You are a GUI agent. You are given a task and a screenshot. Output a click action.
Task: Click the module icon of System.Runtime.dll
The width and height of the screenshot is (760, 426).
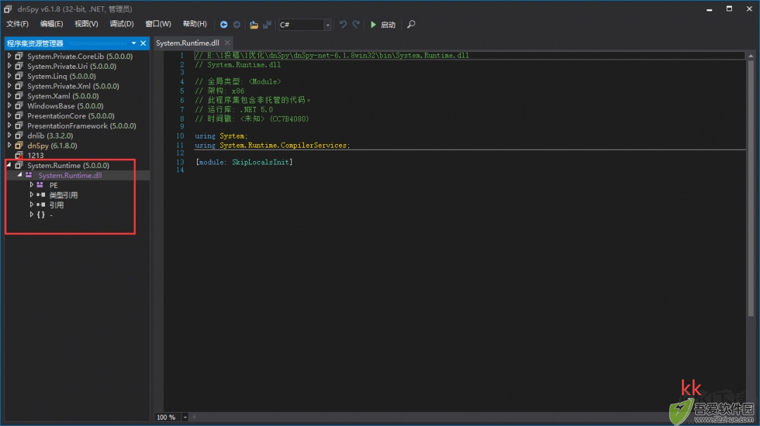pos(29,175)
